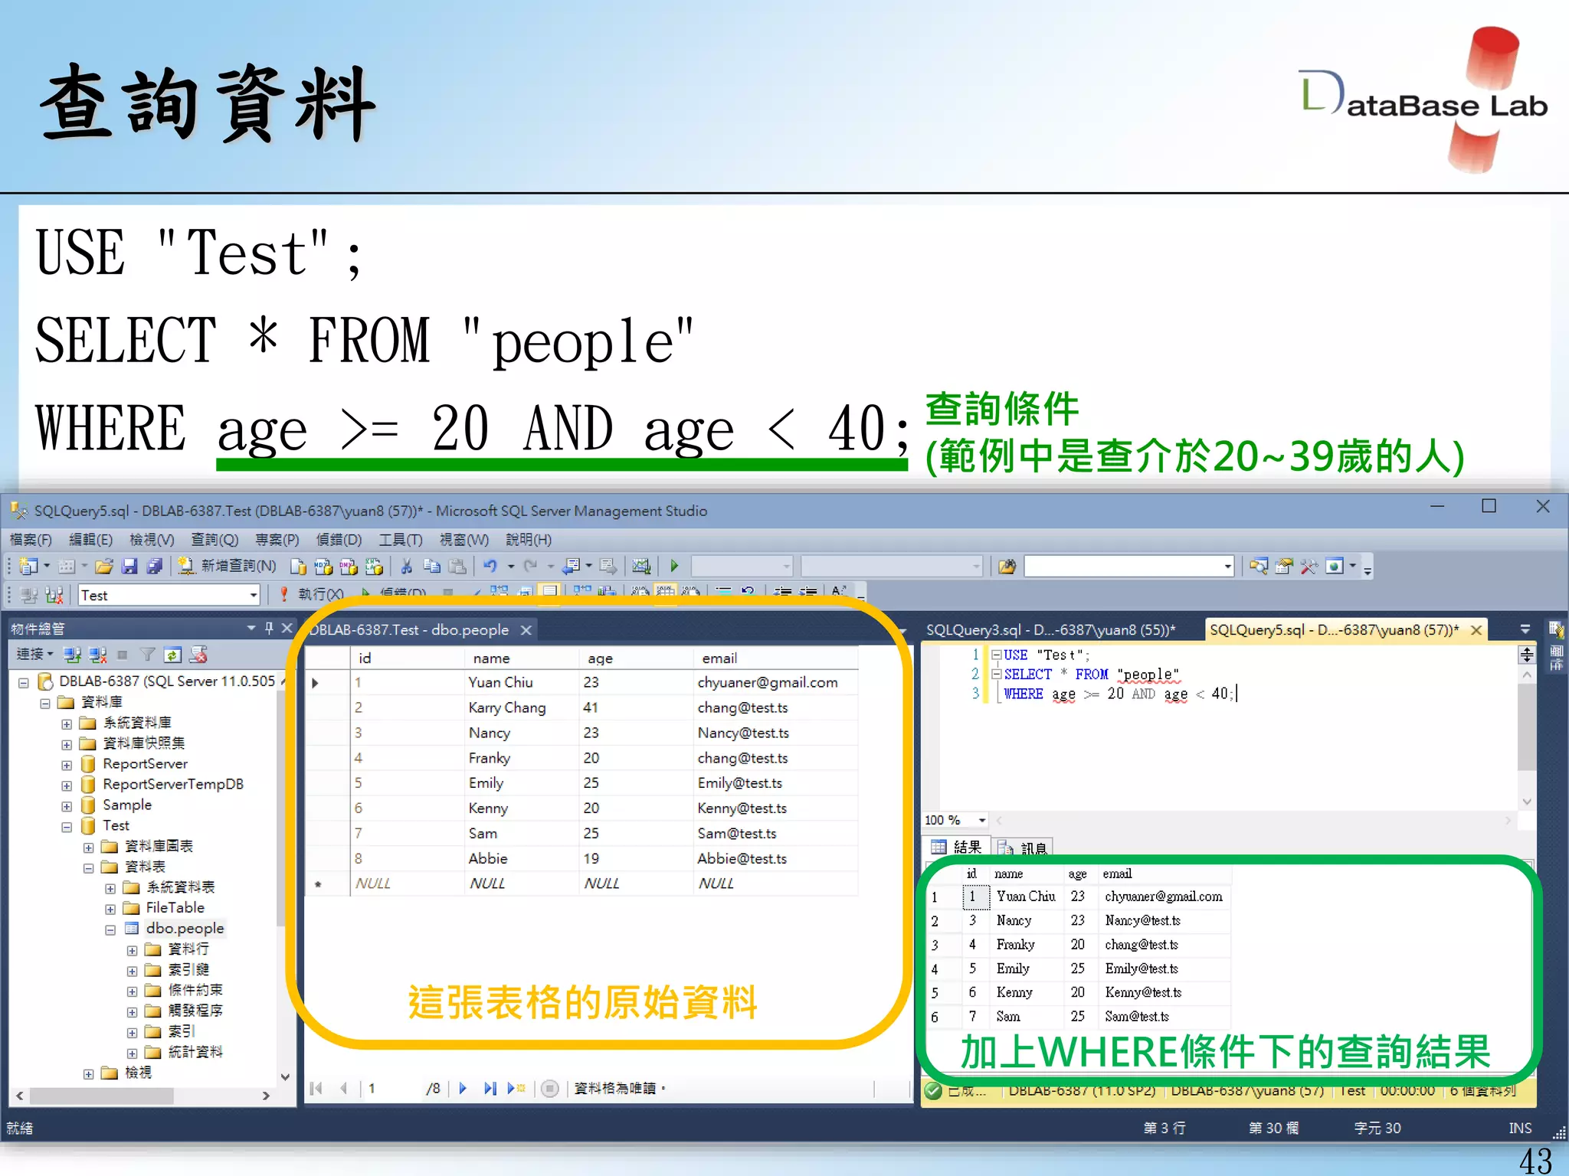The width and height of the screenshot is (1569, 1176).
Task: Click the activity monitor icon
Action: (x=641, y=567)
